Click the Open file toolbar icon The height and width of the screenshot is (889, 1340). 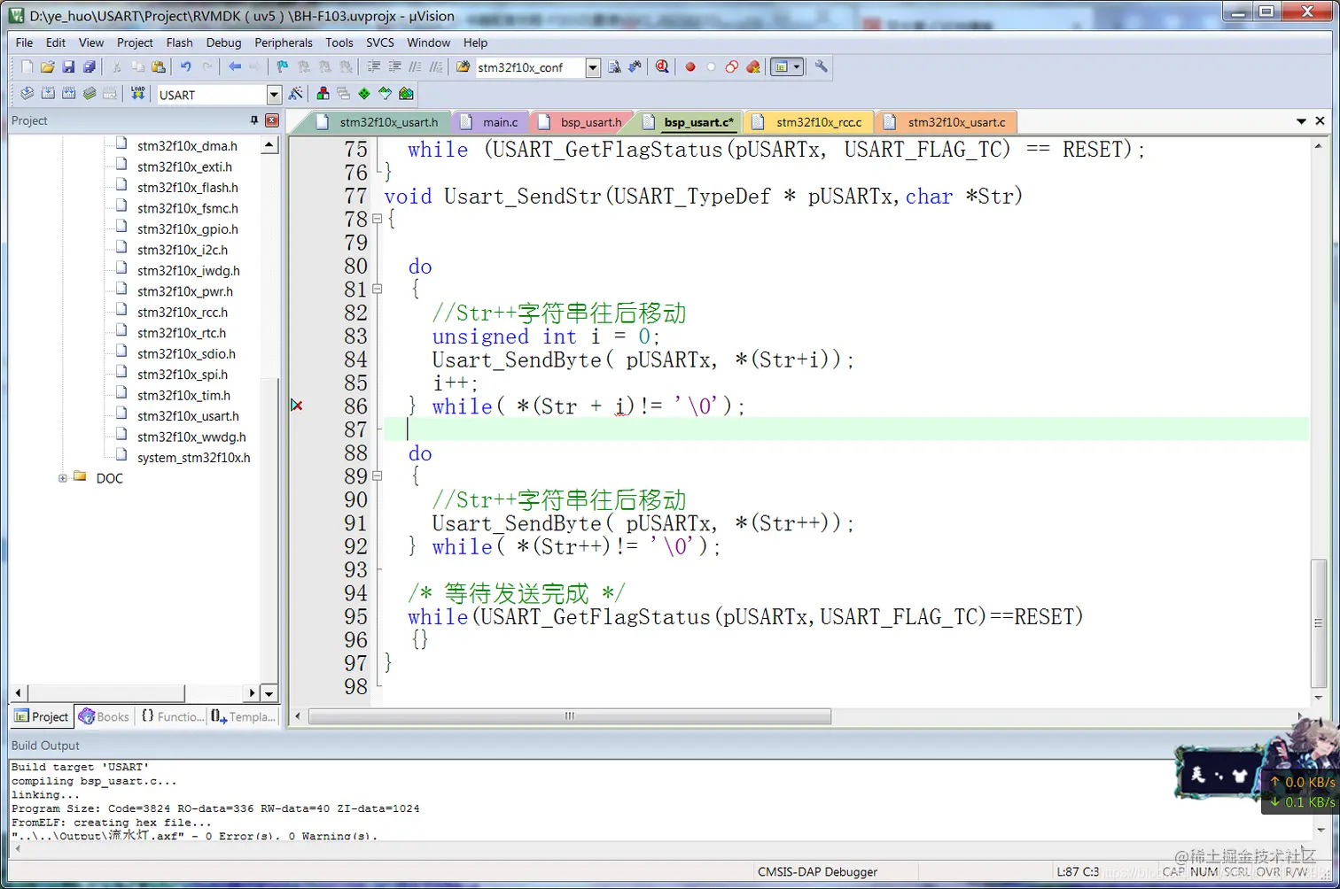pyautogui.click(x=47, y=66)
